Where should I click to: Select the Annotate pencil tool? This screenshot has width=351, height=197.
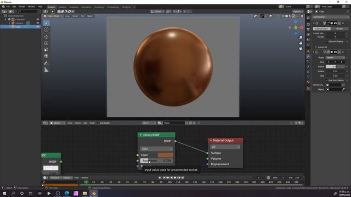click(x=46, y=63)
